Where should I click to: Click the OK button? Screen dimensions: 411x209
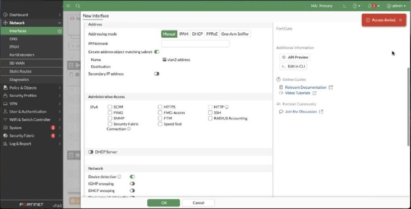(164, 203)
